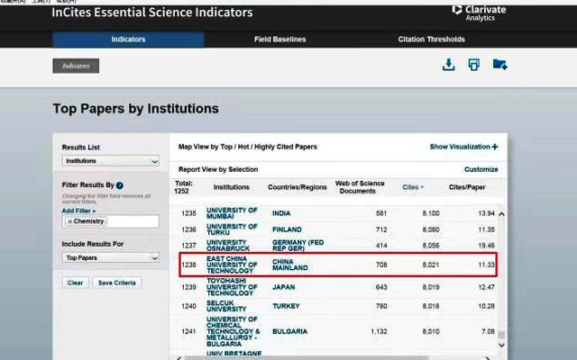Image resolution: width=577 pixels, height=360 pixels.
Task: Click the Save Criteria button
Action: pos(117,283)
